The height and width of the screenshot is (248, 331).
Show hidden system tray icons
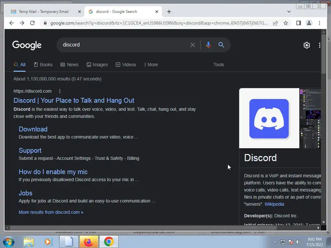coord(275,242)
